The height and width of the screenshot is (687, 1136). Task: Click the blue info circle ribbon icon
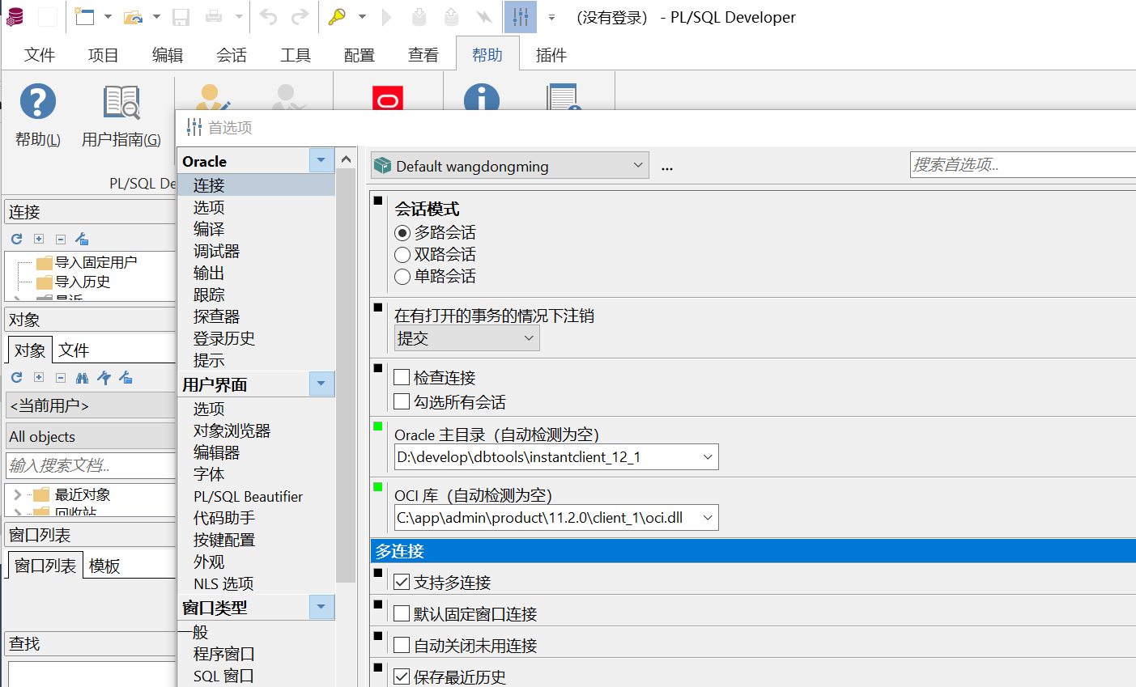point(482,98)
